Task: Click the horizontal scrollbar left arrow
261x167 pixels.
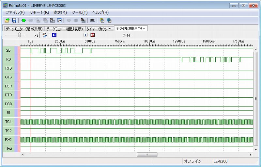Action: click(x=23, y=155)
